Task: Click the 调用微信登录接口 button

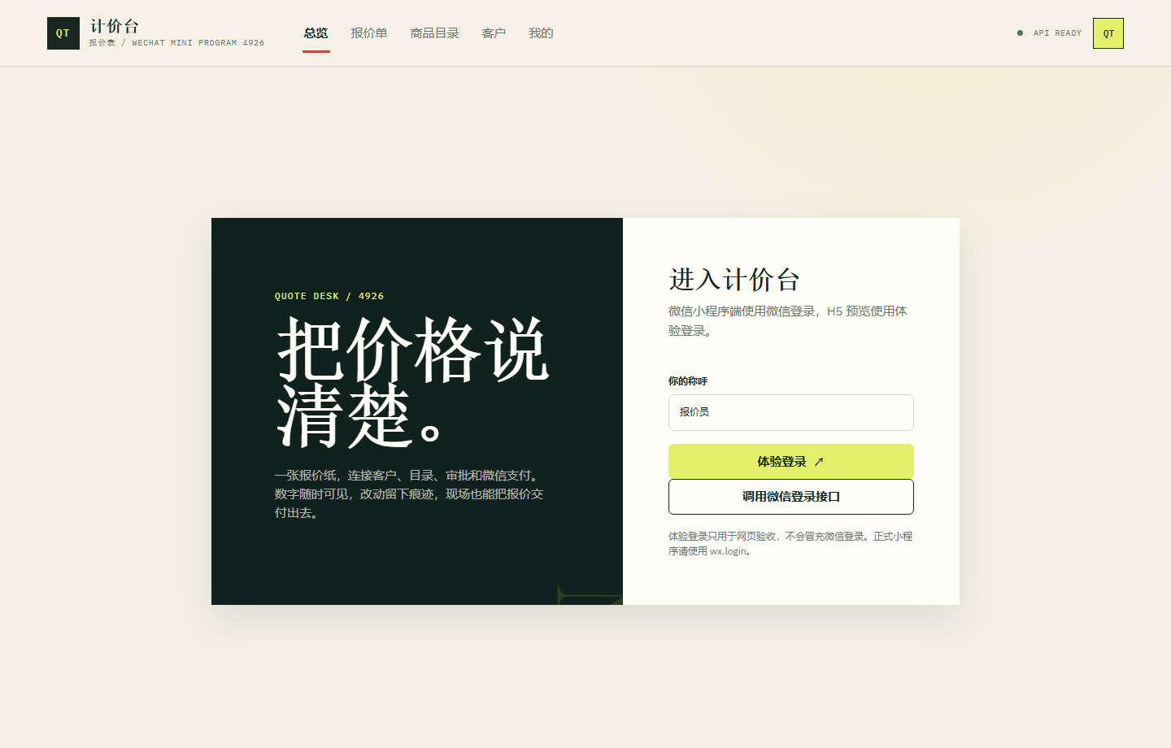Action: click(x=791, y=497)
